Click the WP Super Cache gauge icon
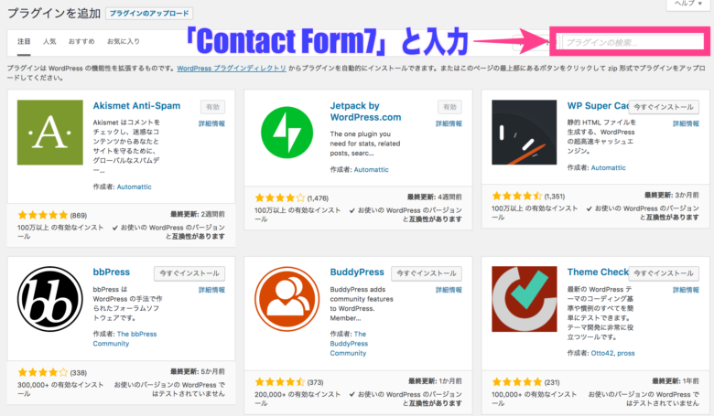 point(525,133)
